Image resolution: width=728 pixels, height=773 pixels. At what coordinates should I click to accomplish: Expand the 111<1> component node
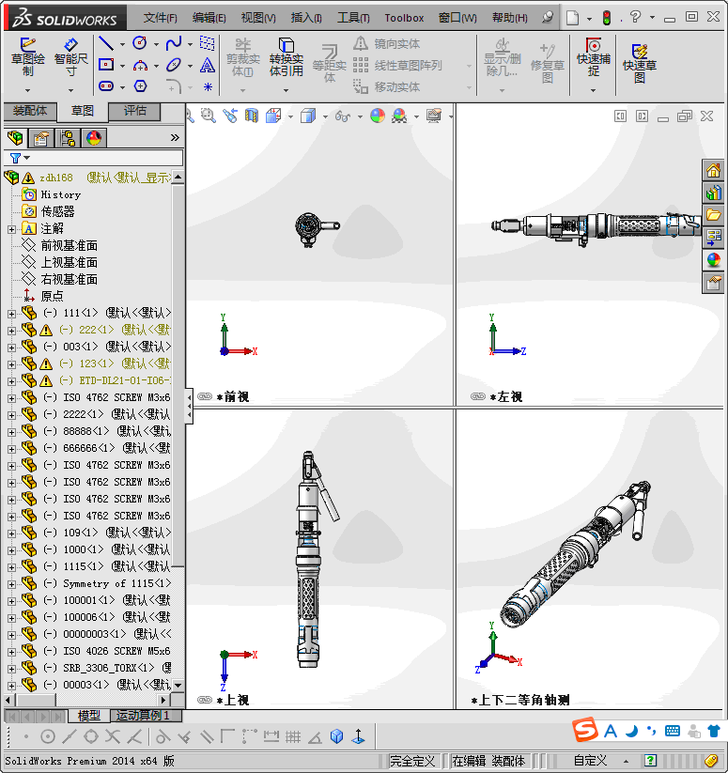(11, 314)
